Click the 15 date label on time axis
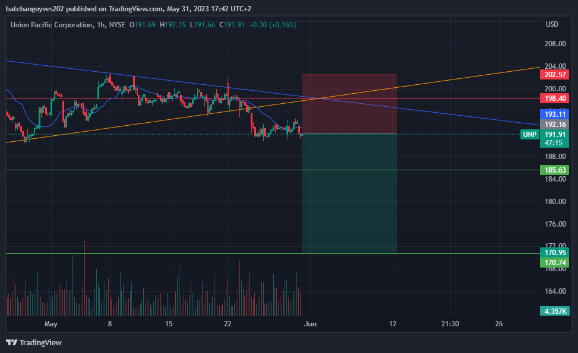The height and width of the screenshot is (353, 578). click(x=169, y=324)
